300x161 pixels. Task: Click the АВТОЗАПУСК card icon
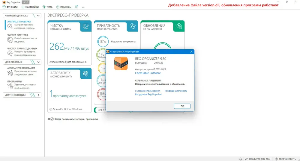(x=85, y=74)
